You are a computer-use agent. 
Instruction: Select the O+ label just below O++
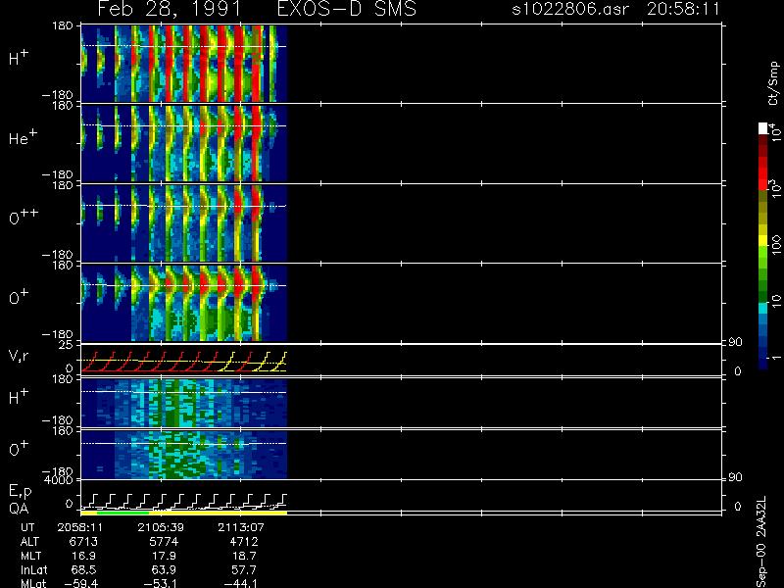pyautogui.click(x=19, y=297)
